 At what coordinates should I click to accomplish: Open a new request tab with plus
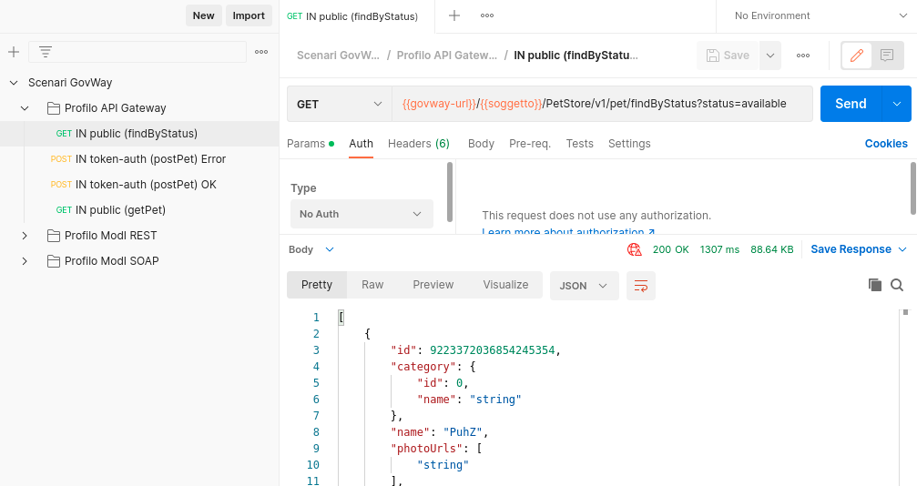(x=454, y=15)
